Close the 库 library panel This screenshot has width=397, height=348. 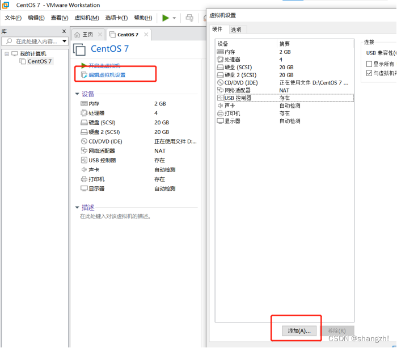tap(64, 31)
